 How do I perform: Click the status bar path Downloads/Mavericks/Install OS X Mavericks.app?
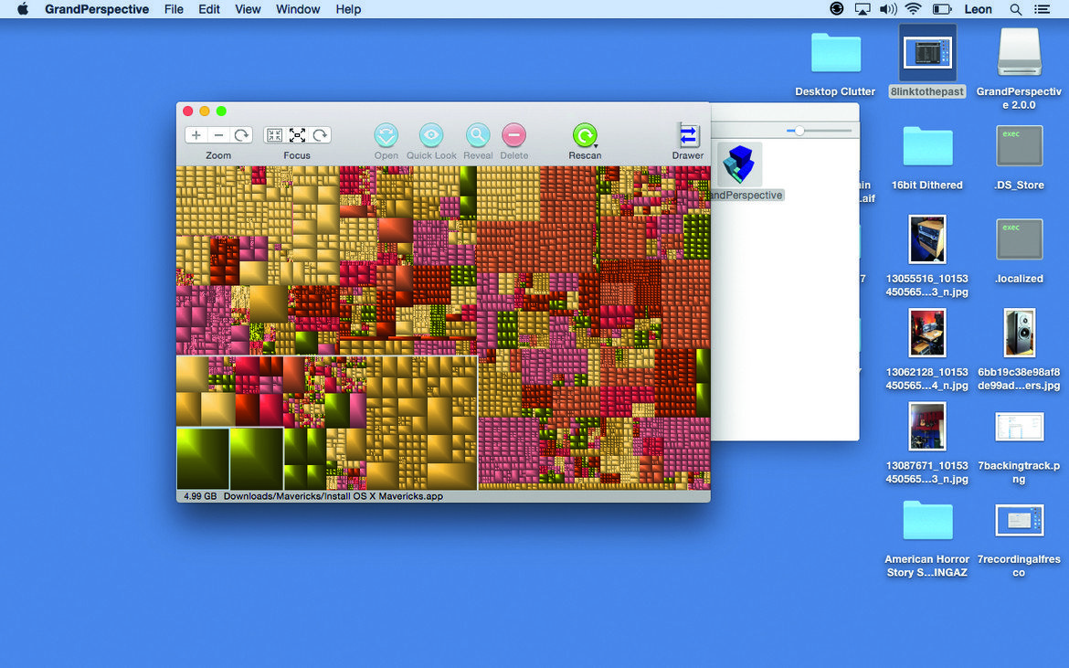pyautogui.click(x=333, y=496)
